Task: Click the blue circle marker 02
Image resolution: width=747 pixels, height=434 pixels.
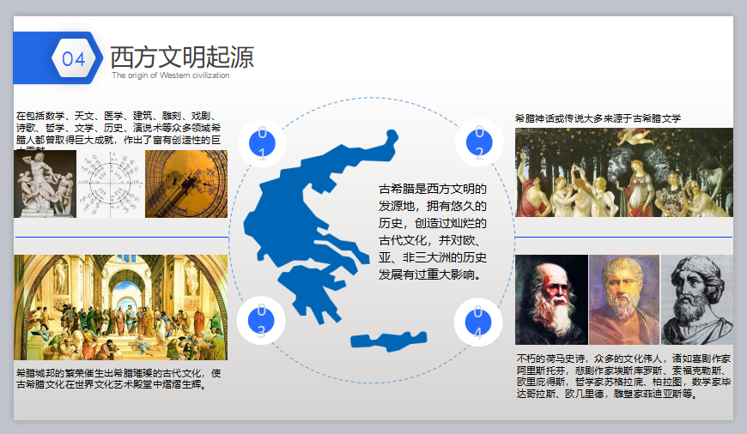Action: pyautogui.click(x=479, y=142)
